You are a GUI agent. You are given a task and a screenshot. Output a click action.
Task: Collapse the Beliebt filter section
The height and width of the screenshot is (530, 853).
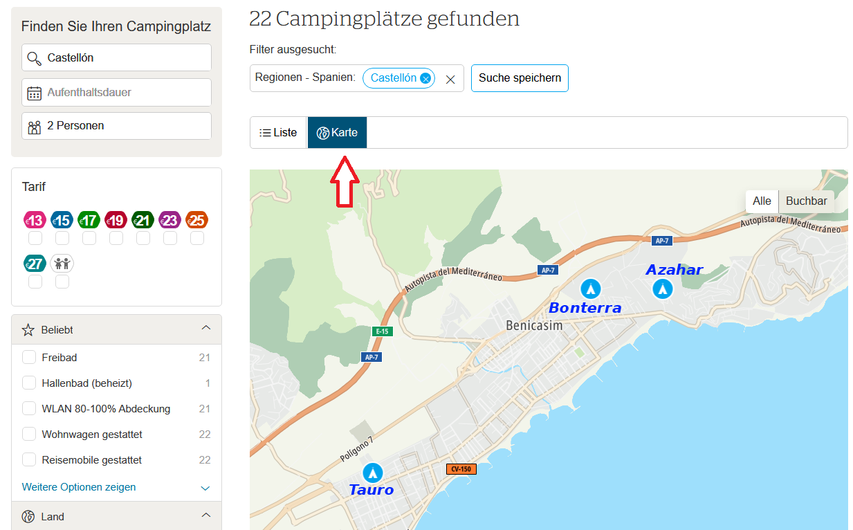(205, 328)
